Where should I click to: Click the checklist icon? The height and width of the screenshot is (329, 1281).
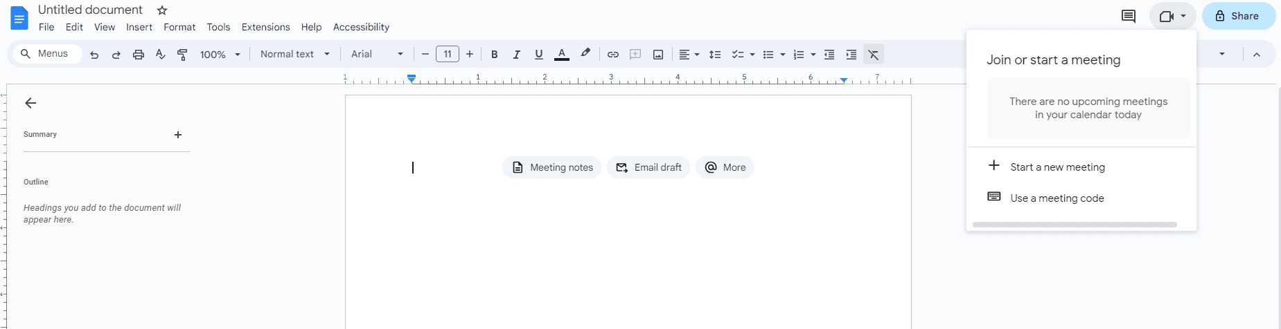click(738, 55)
